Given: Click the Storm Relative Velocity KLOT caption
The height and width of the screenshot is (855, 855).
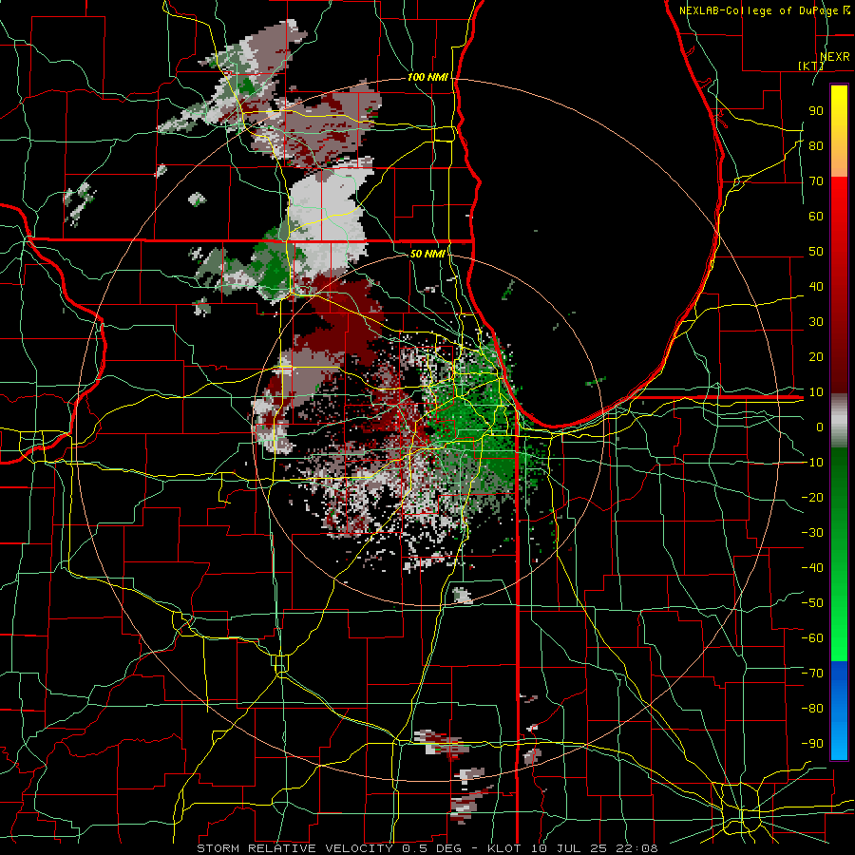Looking at the screenshot, I should [427, 848].
